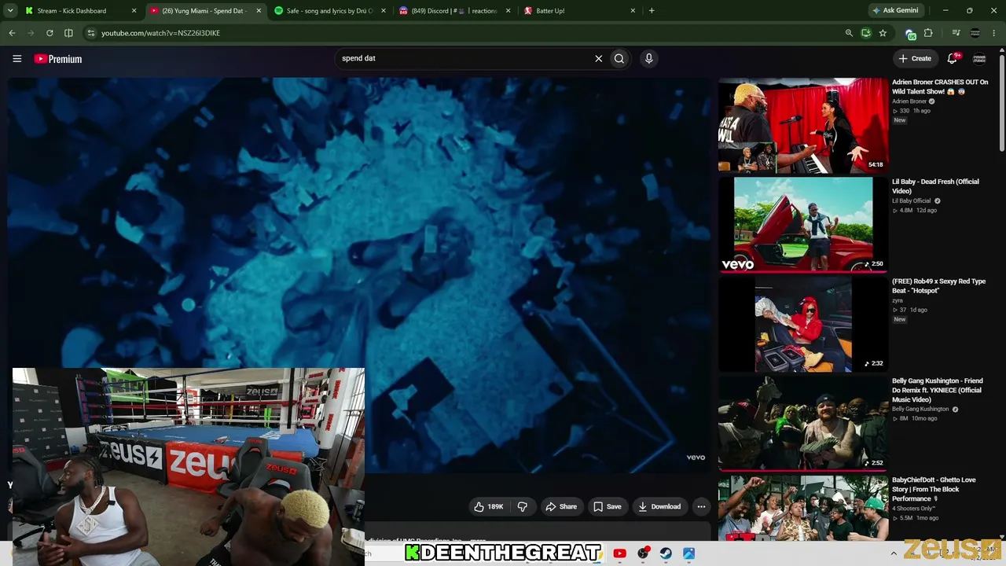View site information icon in address bar
This screenshot has height=566, width=1006.
pos(90,33)
